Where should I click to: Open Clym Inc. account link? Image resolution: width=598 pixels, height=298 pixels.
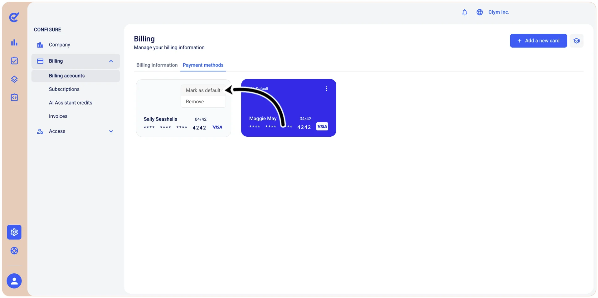[498, 12]
